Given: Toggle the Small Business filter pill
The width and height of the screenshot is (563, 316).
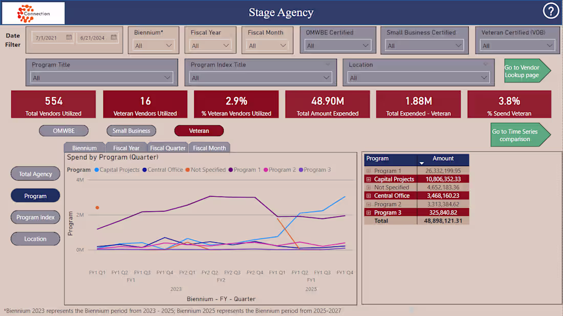Looking at the screenshot, I should coord(131,130).
